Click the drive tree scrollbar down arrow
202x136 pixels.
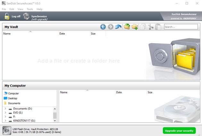pyautogui.click(x=55, y=121)
